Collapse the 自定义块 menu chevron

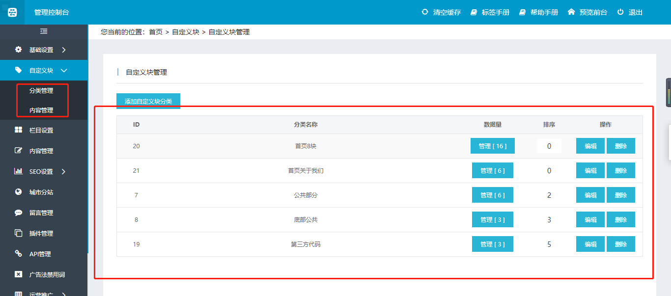pos(64,70)
